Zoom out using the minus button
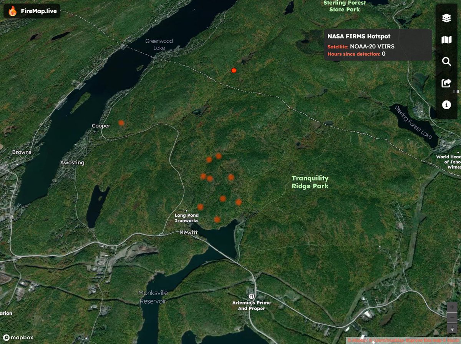This screenshot has height=344, width=461. 452,317
